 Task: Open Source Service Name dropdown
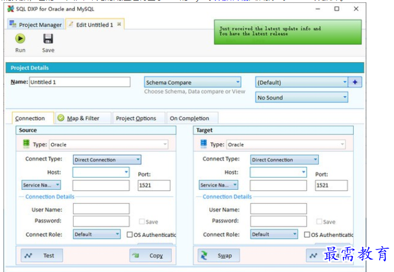(41, 185)
